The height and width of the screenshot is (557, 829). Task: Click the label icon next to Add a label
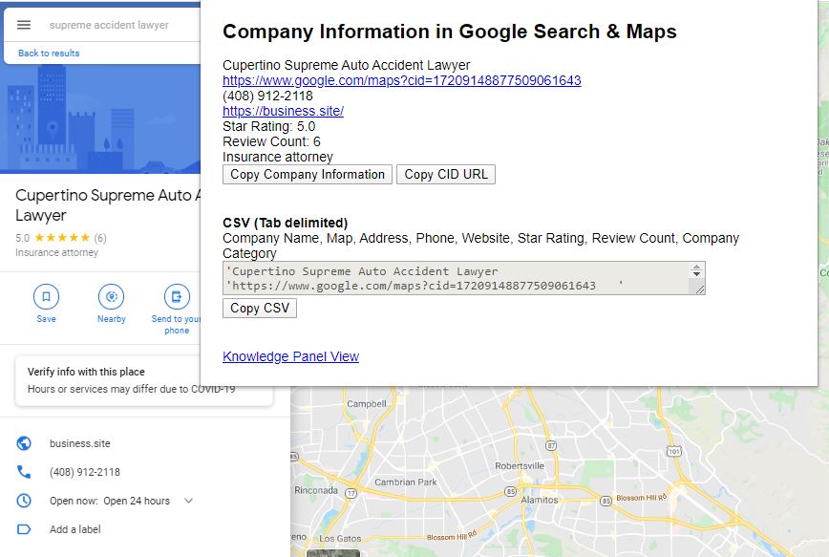(x=24, y=529)
